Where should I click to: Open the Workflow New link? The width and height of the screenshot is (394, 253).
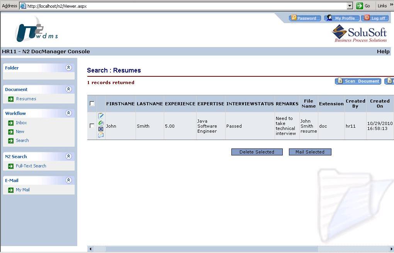tap(20, 132)
